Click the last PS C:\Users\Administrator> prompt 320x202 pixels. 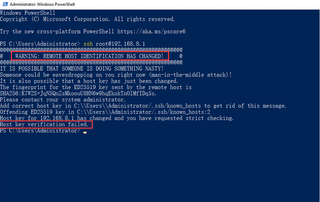point(40,131)
